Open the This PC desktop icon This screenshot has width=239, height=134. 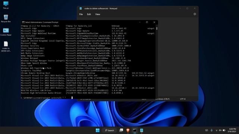6,5
